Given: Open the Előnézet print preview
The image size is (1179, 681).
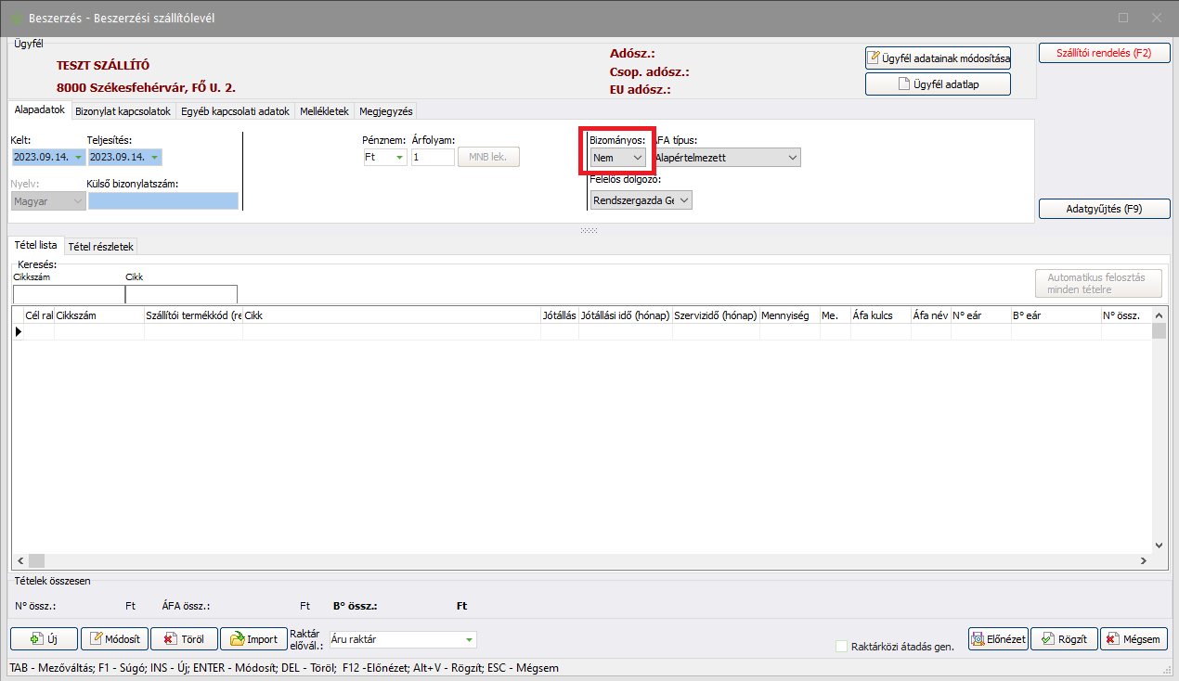Looking at the screenshot, I should (x=998, y=639).
